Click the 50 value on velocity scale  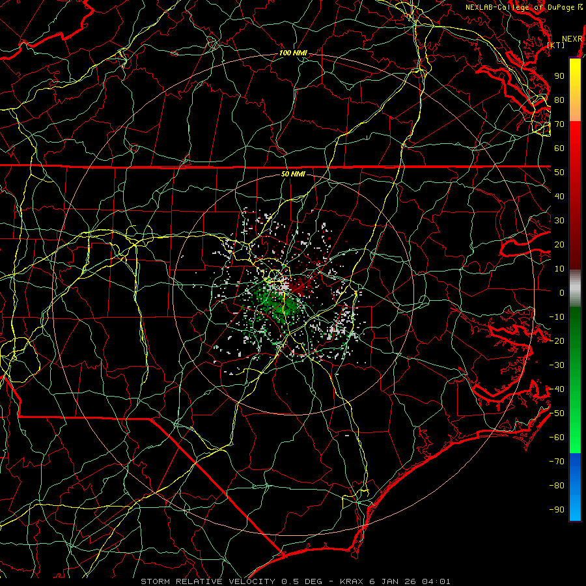tap(559, 173)
